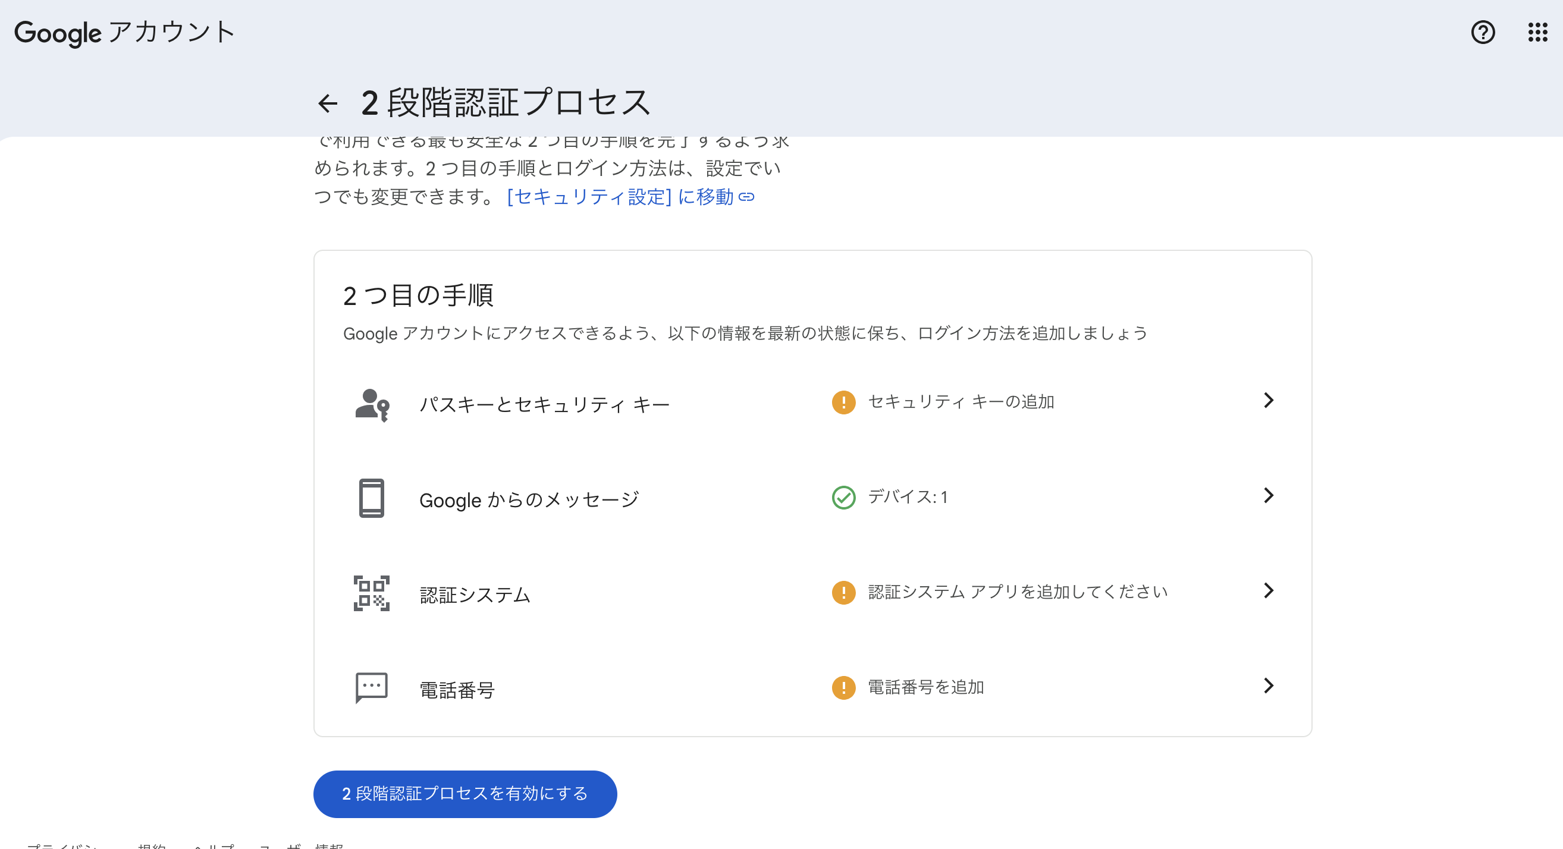1563x849 pixels.
Task: Click orange warning icon beside セキュリティ キーの追加
Action: (843, 402)
